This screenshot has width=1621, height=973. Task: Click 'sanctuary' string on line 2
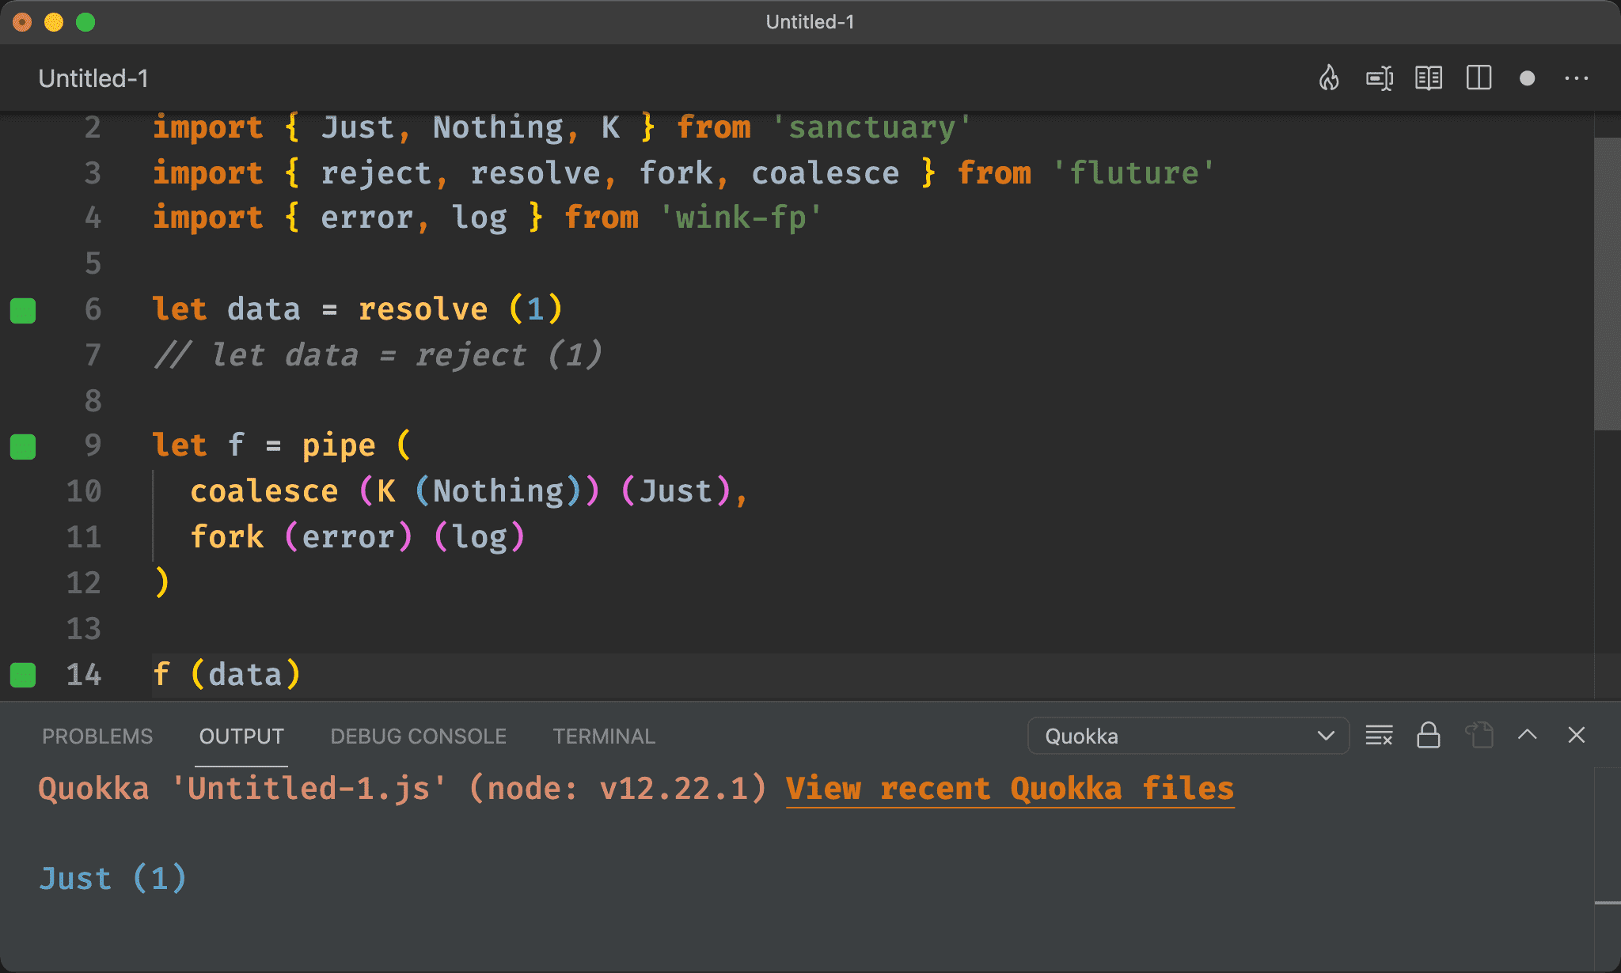pos(871,127)
